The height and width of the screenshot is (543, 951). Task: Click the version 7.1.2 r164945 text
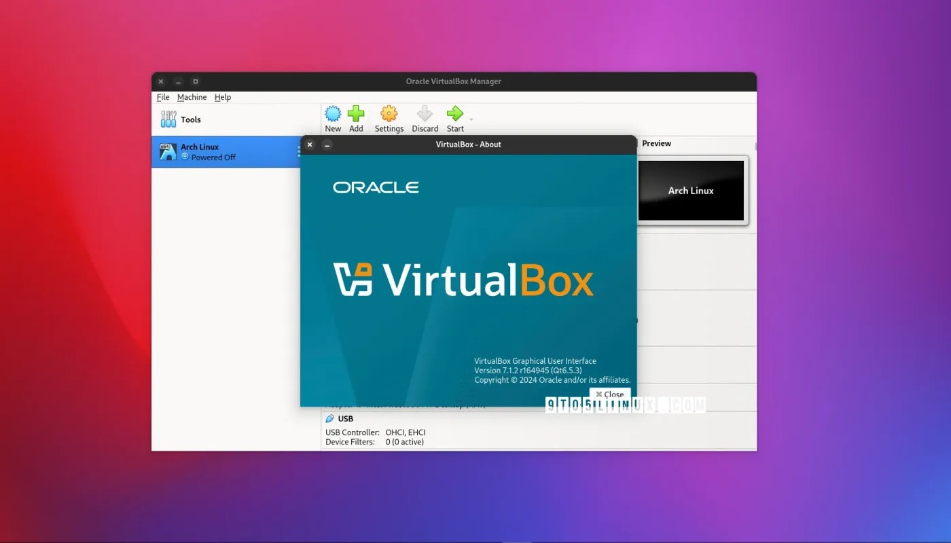click(x=528, y=371)
